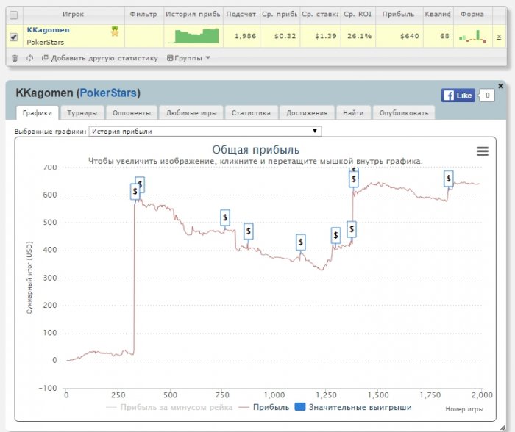Sort by the Прибыль column header
515x432 pixels.
click(398, 14)
